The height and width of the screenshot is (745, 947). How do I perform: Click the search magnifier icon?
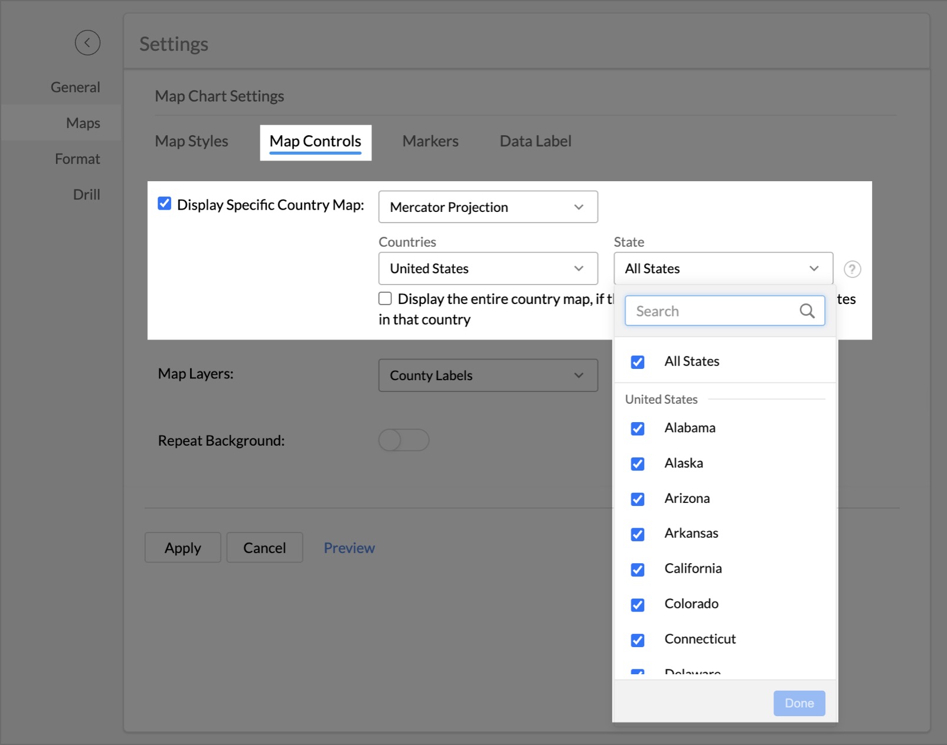[807, 311]
